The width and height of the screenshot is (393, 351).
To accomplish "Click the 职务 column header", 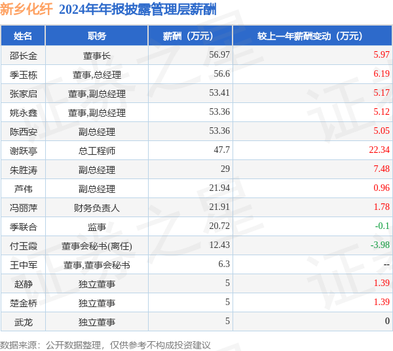I will tap(97, 36).
